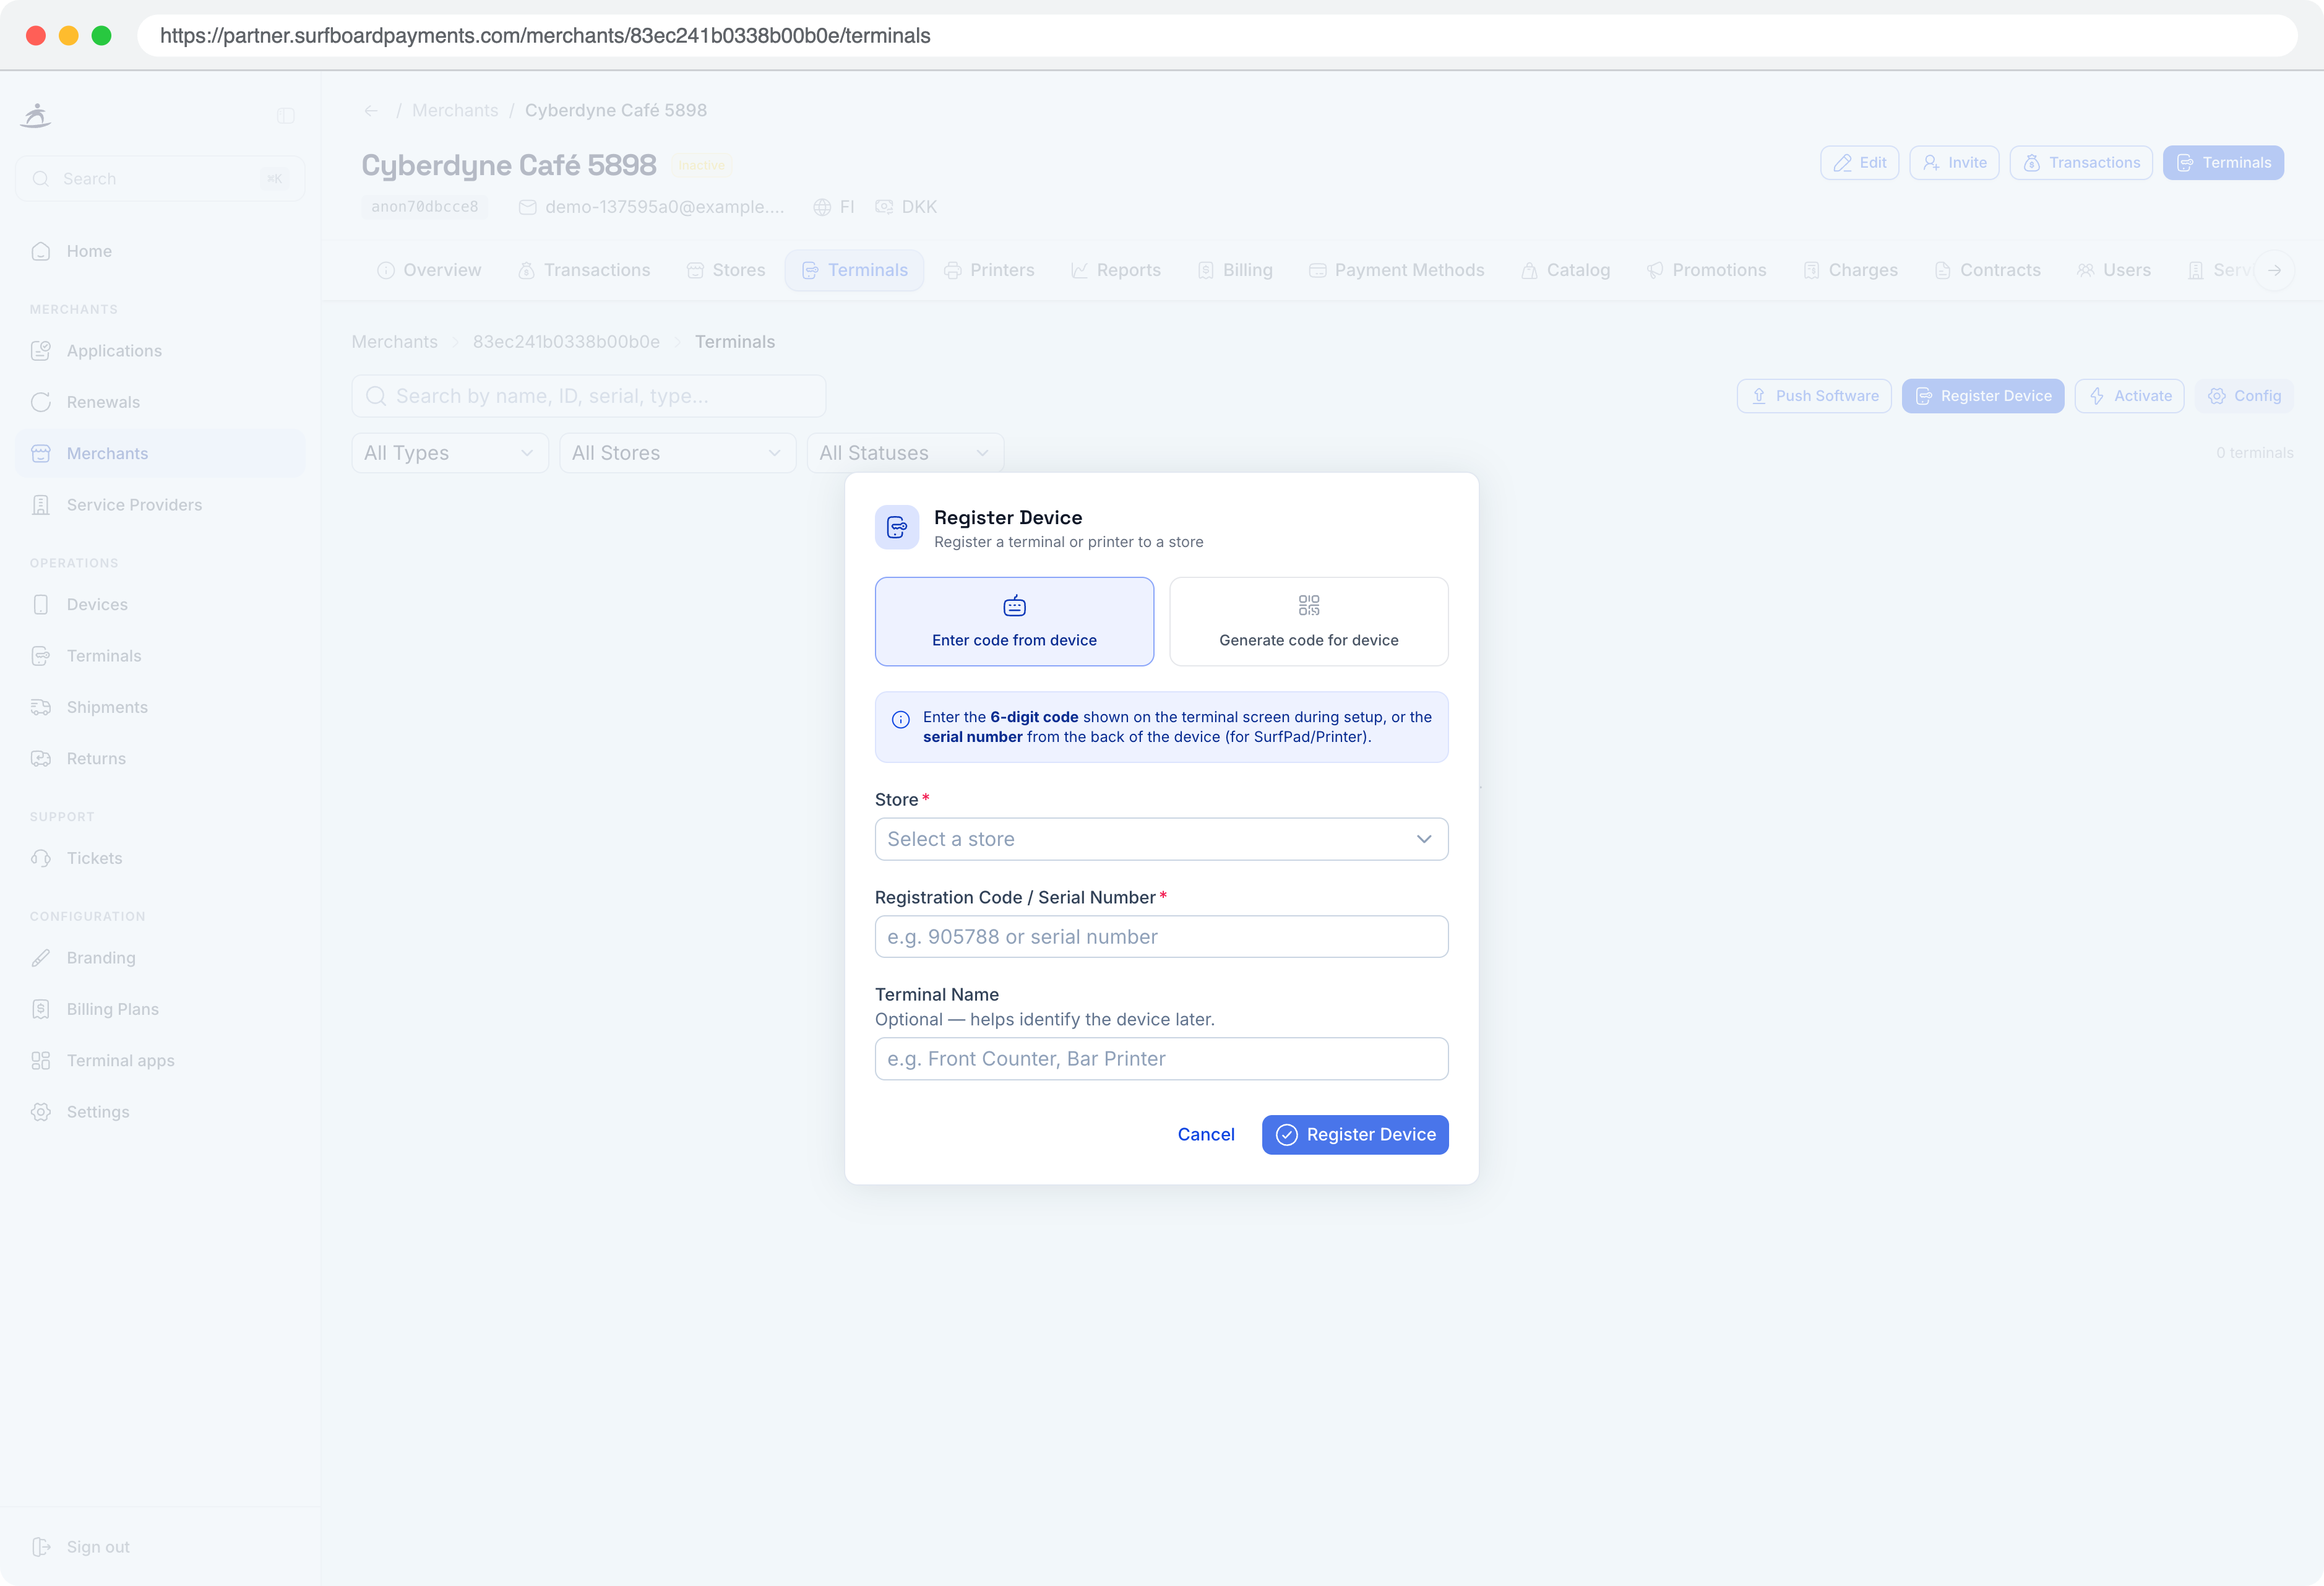
Task: Switch to the Printers tab
Action: pyautogui.click(x=989, y=270)
